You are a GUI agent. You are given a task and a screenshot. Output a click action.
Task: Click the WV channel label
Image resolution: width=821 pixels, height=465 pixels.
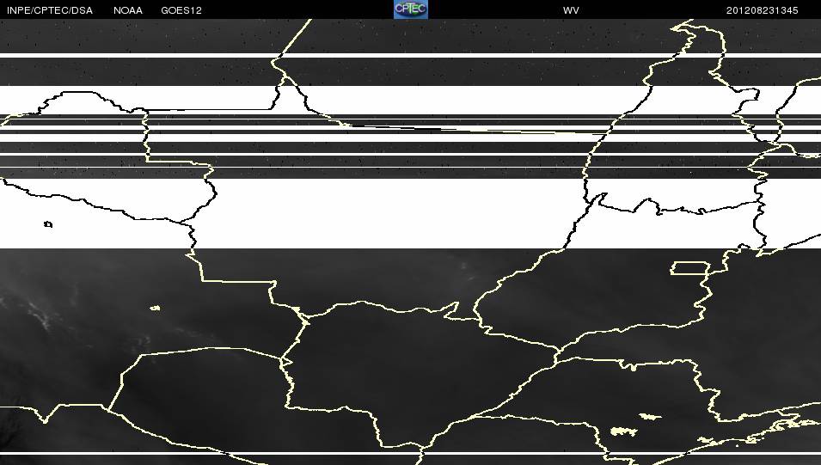(571, 10)
